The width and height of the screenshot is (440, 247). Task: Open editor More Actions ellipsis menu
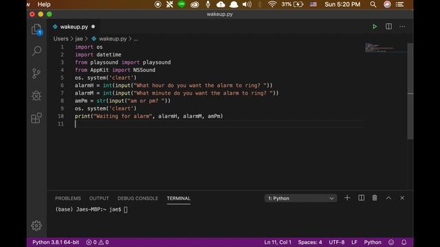(x=402, y=26)
